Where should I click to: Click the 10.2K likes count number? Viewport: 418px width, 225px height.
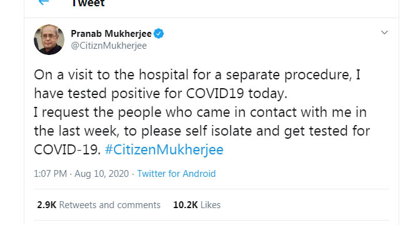(x=186, y=205)
